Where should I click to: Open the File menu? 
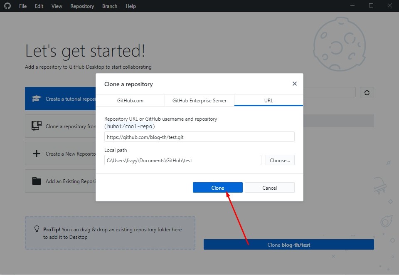coord(22,6)
